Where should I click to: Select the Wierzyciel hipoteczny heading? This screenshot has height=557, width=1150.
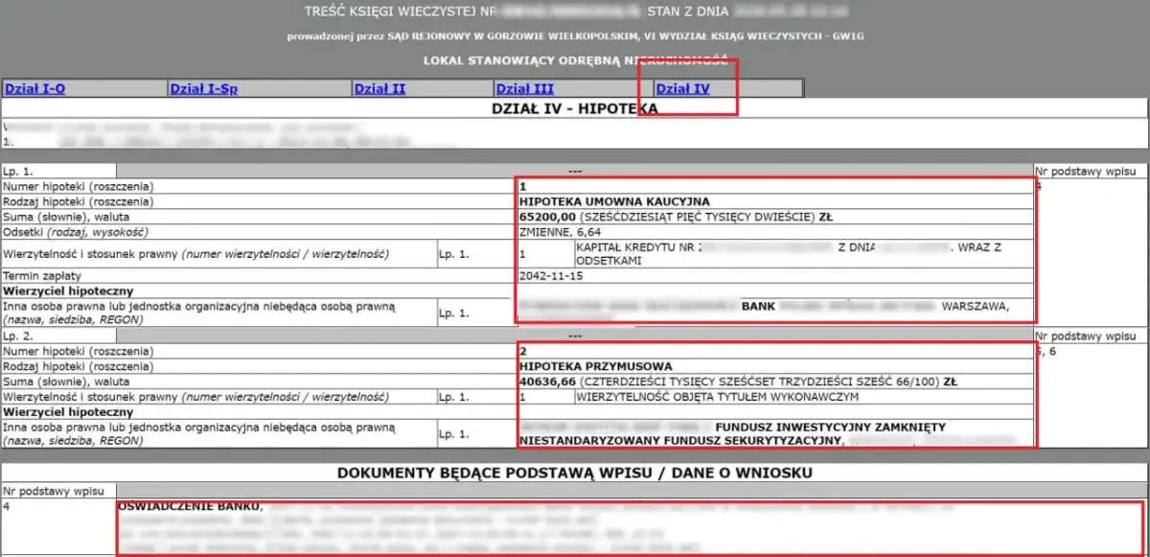click(x=57, y=290)
